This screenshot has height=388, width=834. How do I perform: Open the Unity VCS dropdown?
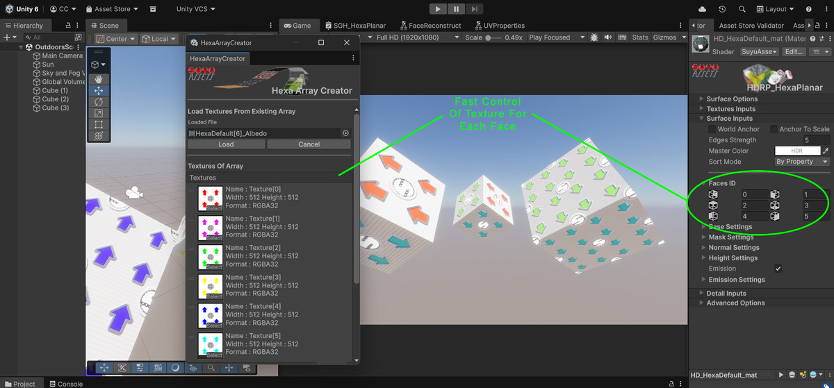(195, 9)
